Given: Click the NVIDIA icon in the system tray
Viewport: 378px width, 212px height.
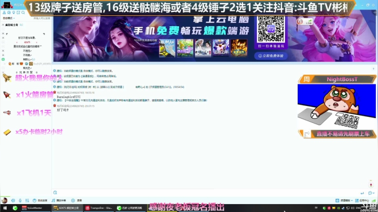Looking at the screenshot, I should click(338, 208).
